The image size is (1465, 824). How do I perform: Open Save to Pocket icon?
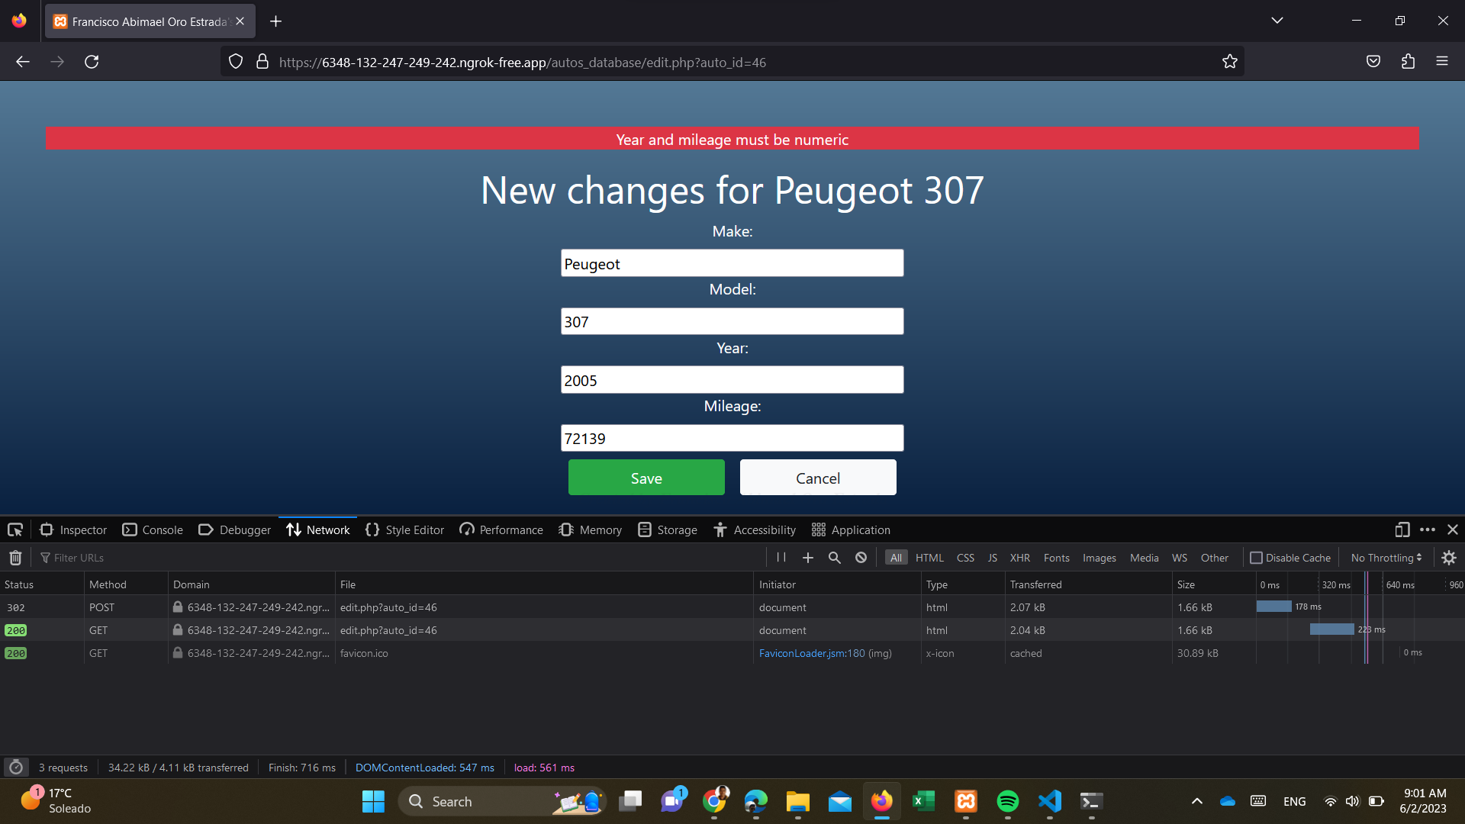point(1373,62)
